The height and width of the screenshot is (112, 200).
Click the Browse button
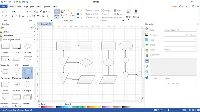point(192,35)
